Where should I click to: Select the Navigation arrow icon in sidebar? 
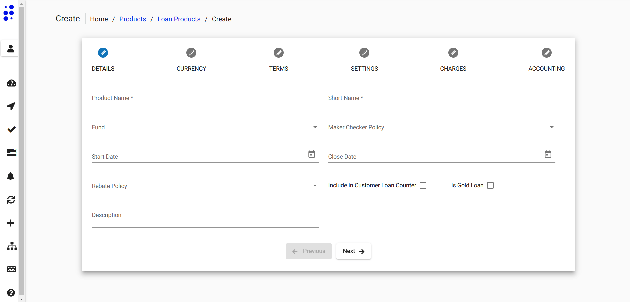tap(11, 106)
